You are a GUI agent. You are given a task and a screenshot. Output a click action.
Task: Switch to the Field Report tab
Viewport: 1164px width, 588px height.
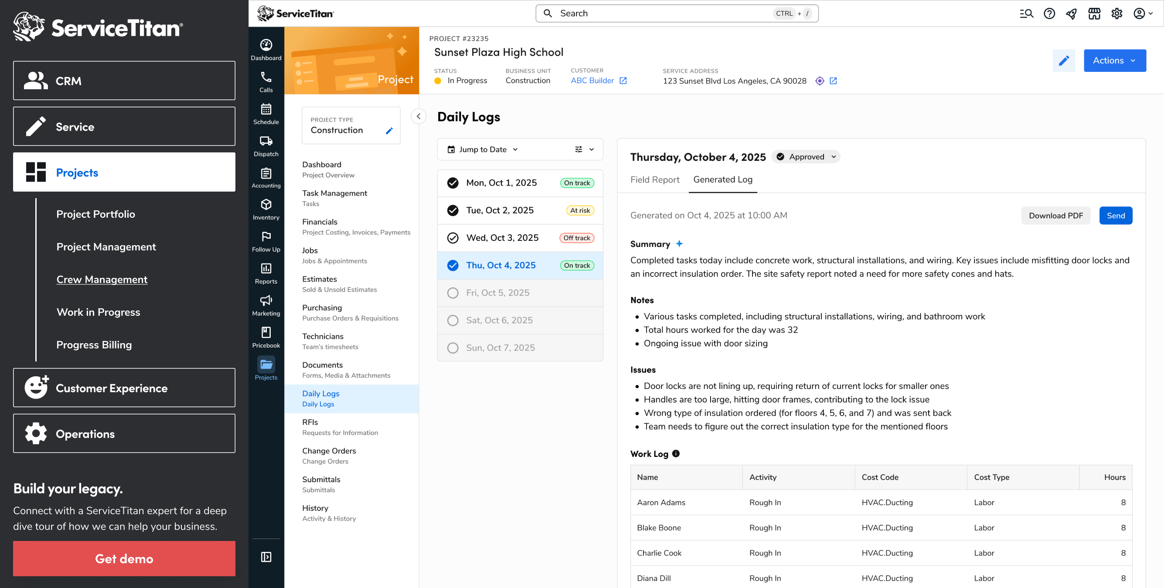pyautogui.click(x=654, y=180)
